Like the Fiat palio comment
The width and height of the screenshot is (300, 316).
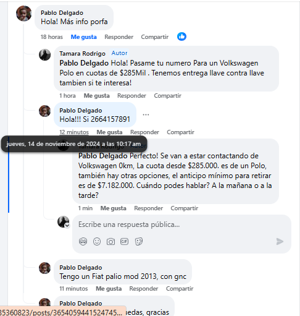click(109, 289)
